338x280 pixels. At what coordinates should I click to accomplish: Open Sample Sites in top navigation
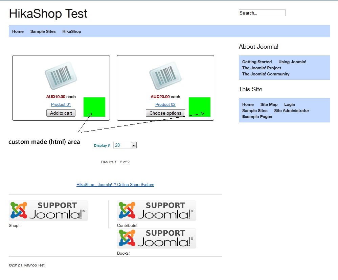click(43, 31)
